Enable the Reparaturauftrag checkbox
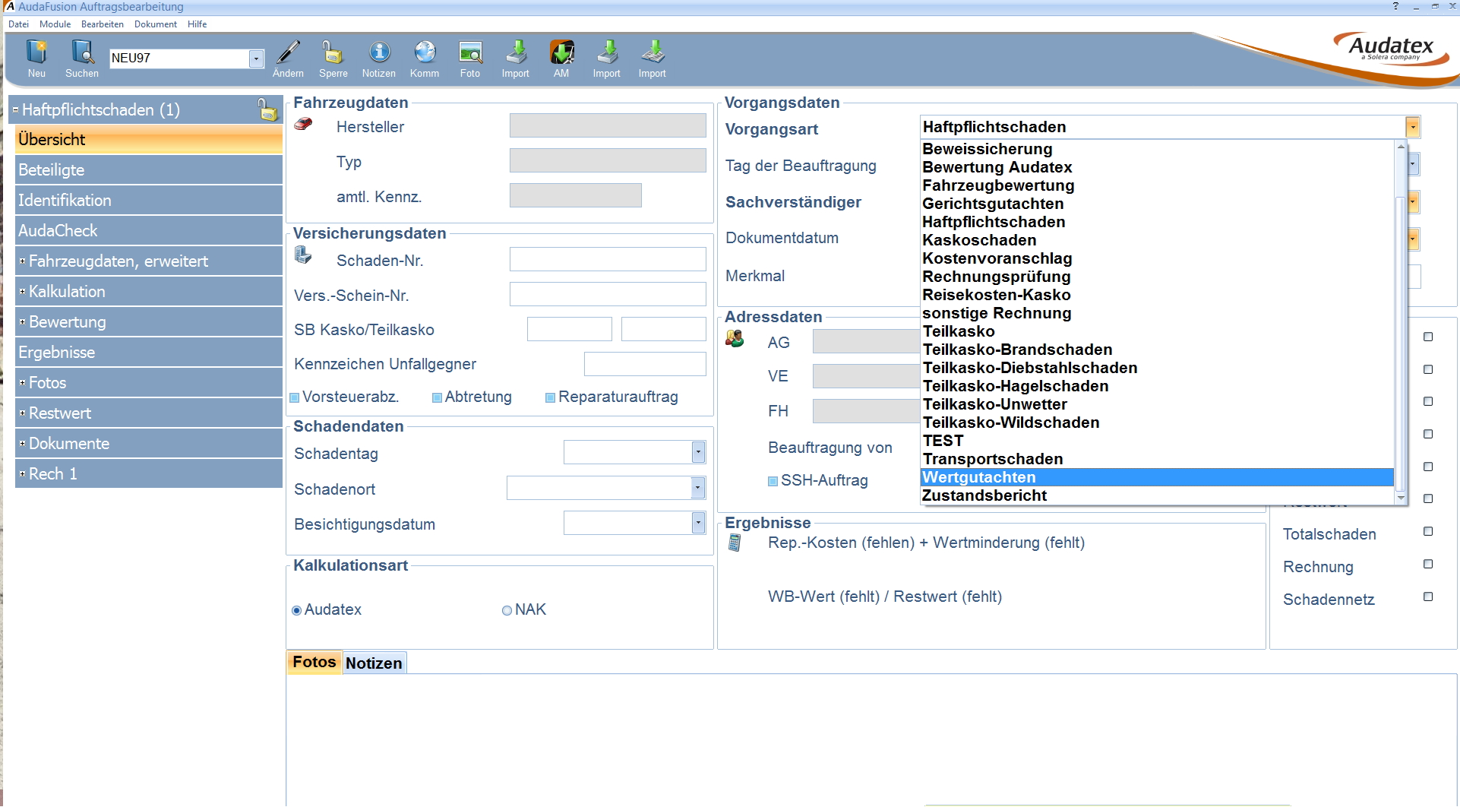The image size is (1460, 807). pyautogui.click(x=550, y=397)
